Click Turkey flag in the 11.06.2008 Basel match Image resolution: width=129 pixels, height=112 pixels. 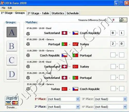click(75, 67)
